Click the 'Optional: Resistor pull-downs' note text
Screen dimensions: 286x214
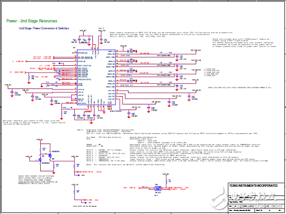click(34, 122)
